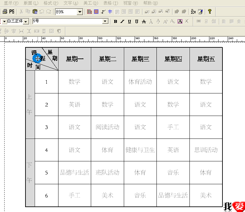Click in the 89% zoom value field
This screenshot has height=212, width=245.
pos(66,12)
